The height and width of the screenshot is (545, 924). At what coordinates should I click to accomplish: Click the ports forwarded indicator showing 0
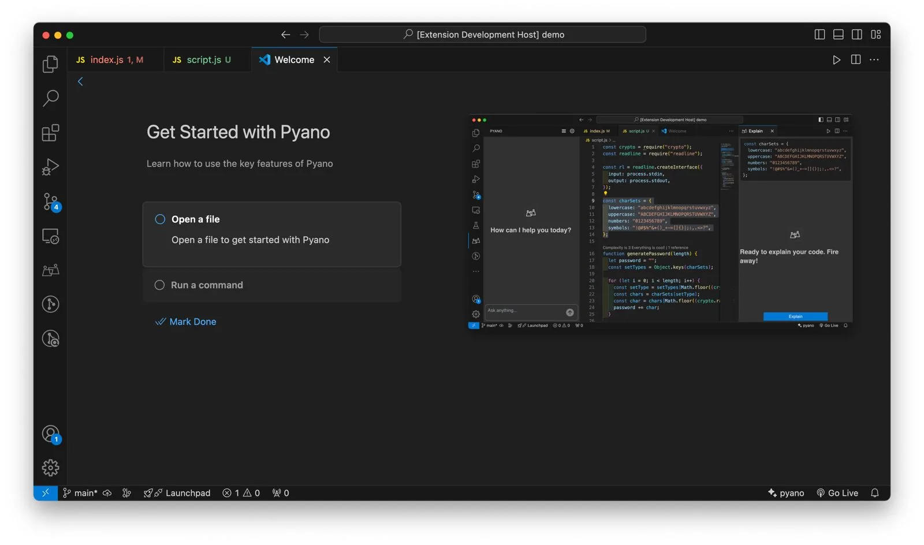click(x=281, y=493)
